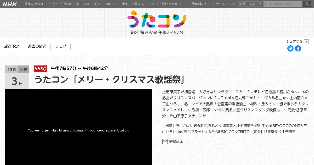The width and height of the screenshot is (314, 165).
Task: Click the search magnifier button
Action: coord(307,4)
